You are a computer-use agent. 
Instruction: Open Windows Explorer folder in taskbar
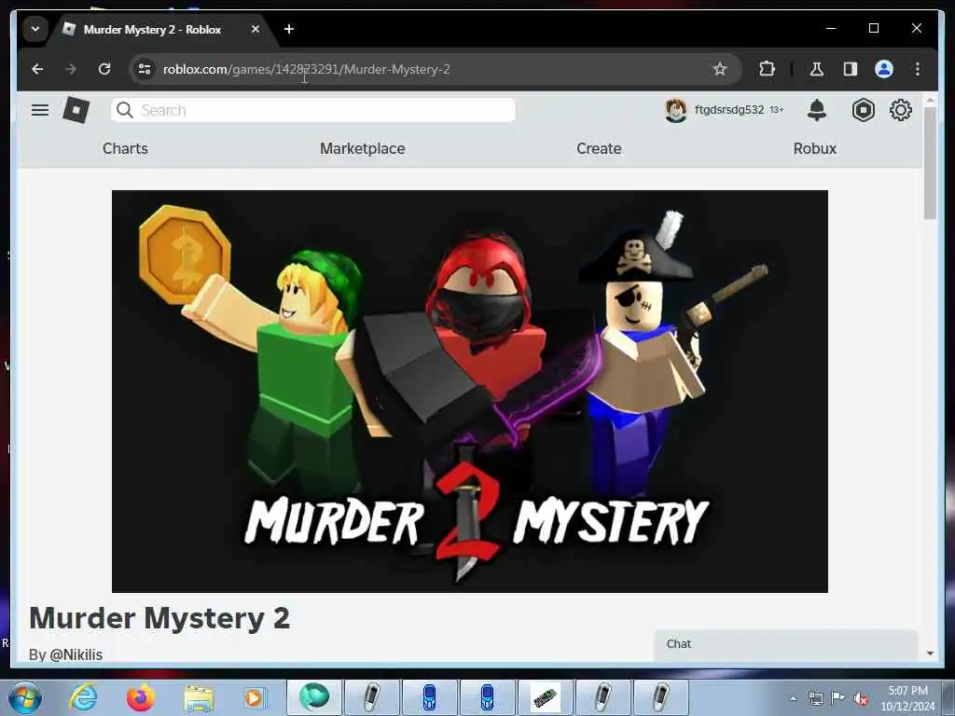point(199,698)
